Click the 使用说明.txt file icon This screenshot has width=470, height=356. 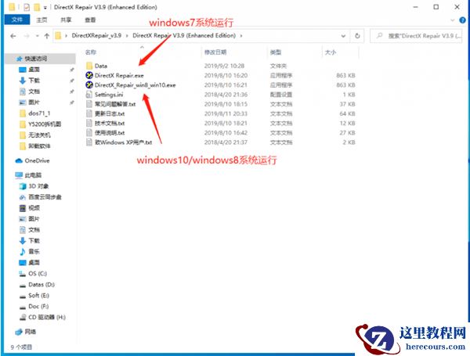89,133
